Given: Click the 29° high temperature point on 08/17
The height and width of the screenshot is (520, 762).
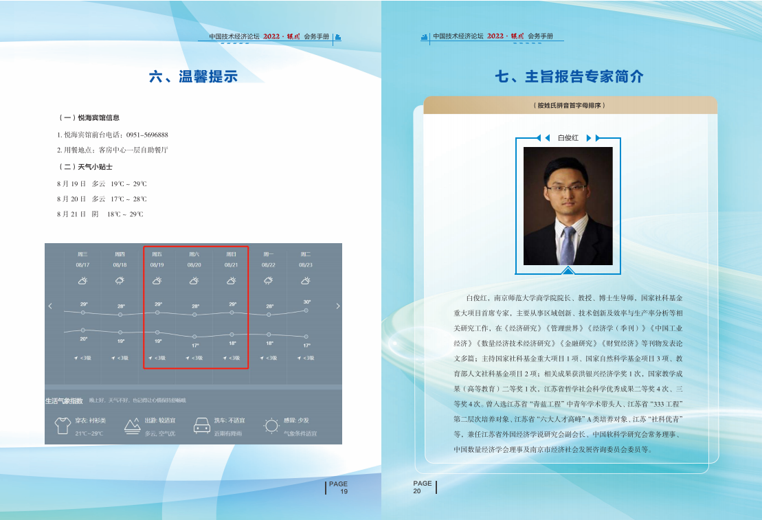Looking at the screenshot, I should [83, 313].
